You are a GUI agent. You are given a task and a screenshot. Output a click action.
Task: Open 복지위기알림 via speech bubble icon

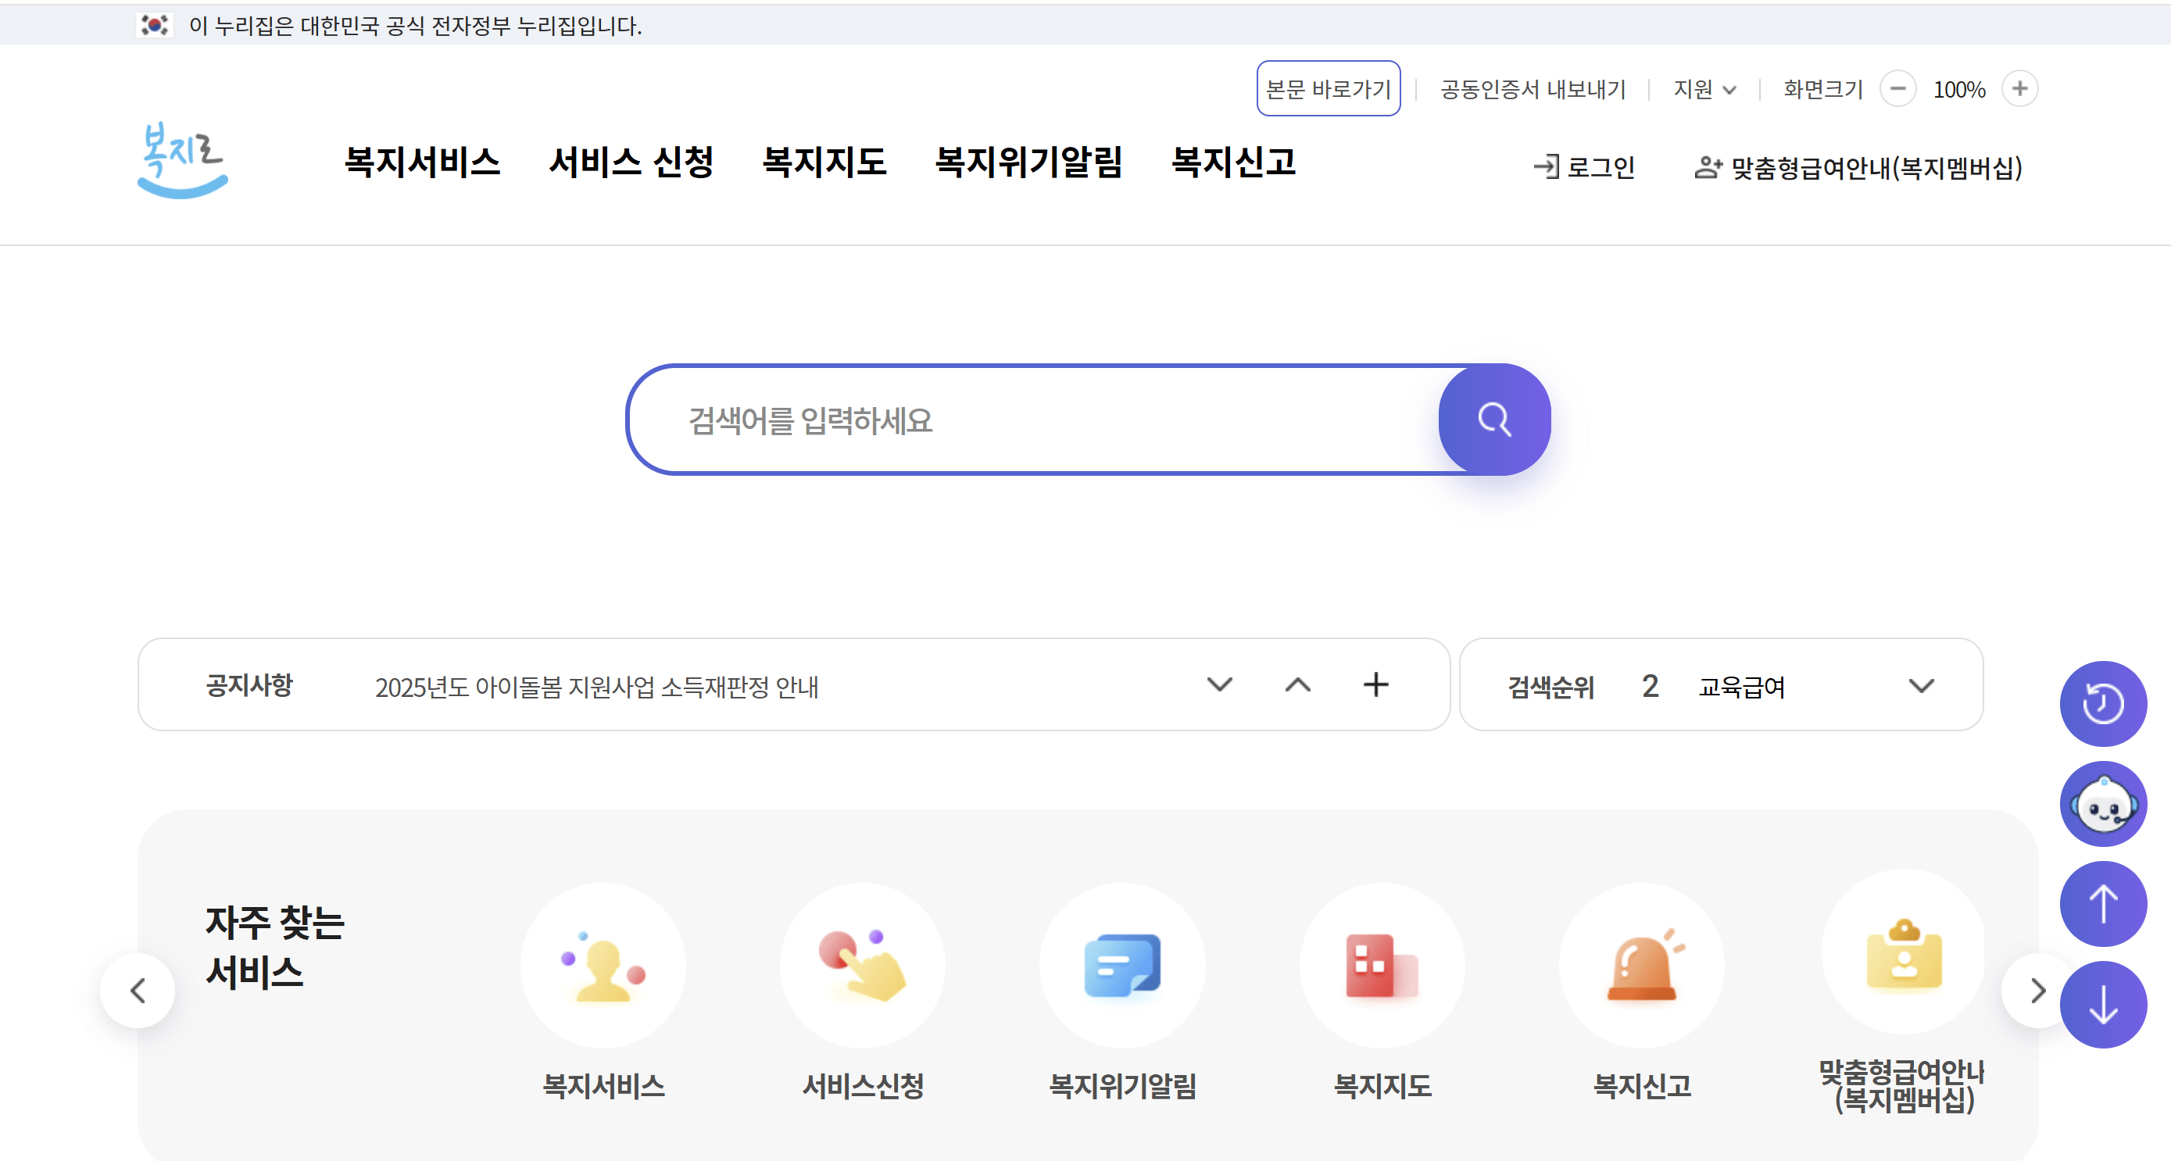pos(1122,966)
